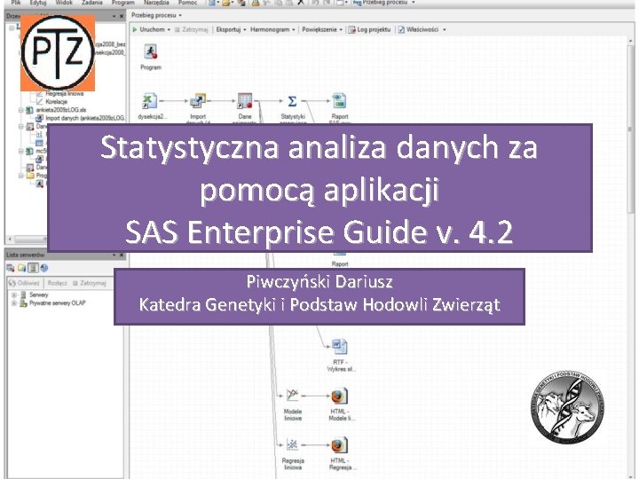Click the Uruchom run button
Screen dimensions: 639x479
click(x=148, y=30)
